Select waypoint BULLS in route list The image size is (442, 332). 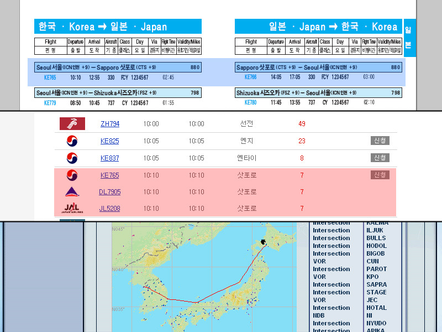376,238
